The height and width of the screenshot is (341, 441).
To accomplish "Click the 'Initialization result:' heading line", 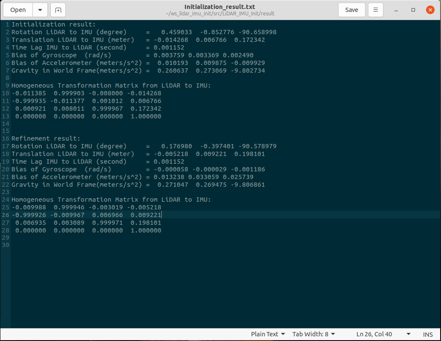I will (x=53, y=24).
